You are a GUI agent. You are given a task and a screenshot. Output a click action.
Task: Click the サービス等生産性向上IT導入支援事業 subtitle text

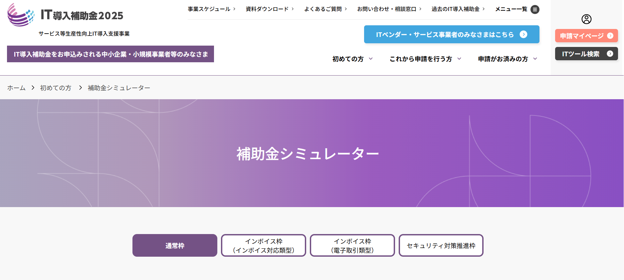click(x=84, y=34)
